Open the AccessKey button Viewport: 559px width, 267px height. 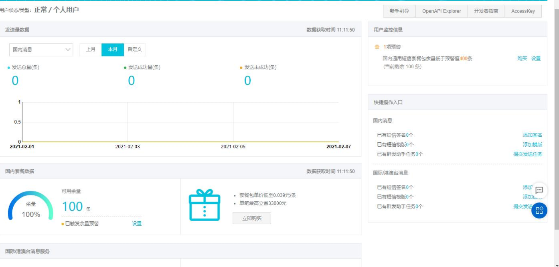pyautogui.click(x=523, y=11)
